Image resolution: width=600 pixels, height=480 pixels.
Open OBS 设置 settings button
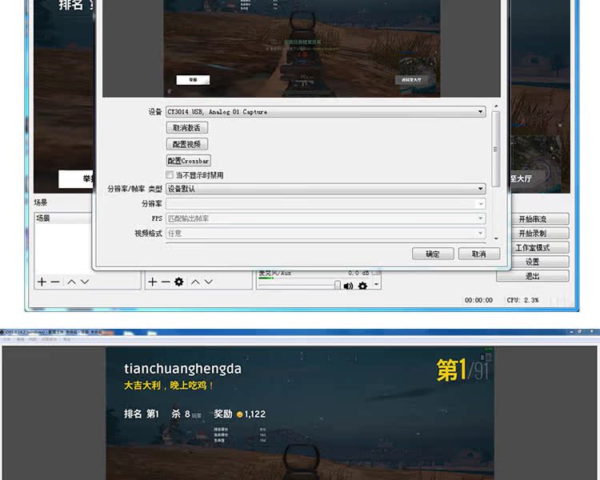pos(540,262)
